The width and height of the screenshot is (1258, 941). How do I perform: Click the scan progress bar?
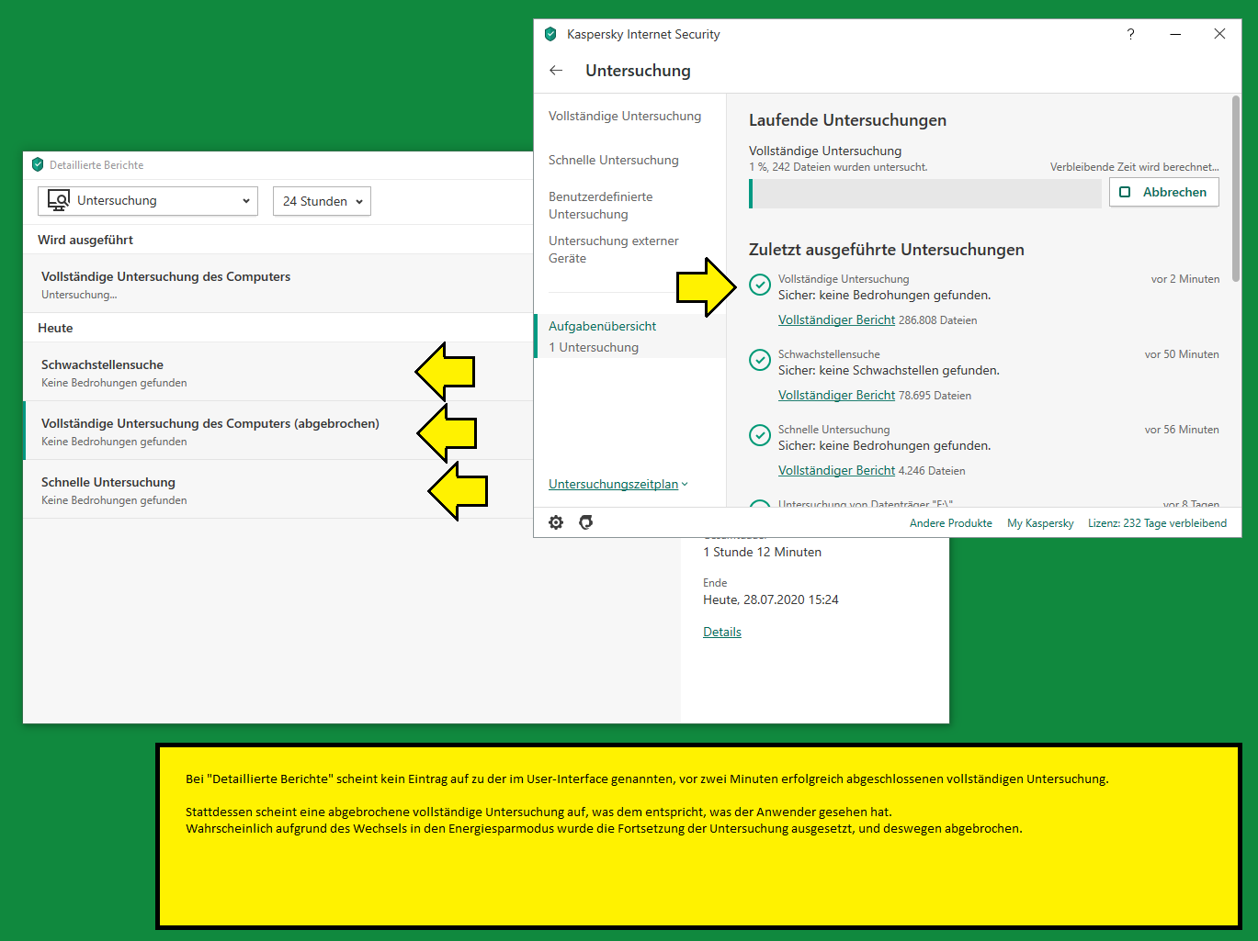(925, 194)
